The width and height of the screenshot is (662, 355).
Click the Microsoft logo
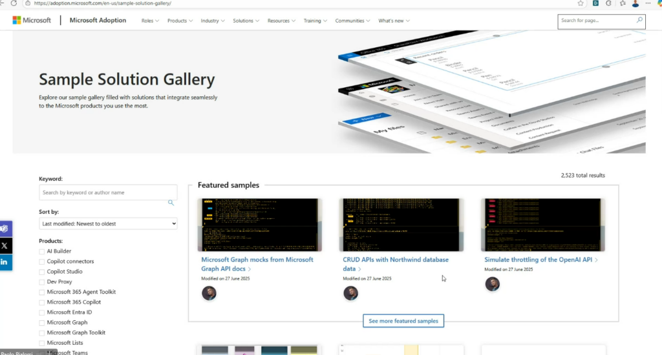point(32,20)
